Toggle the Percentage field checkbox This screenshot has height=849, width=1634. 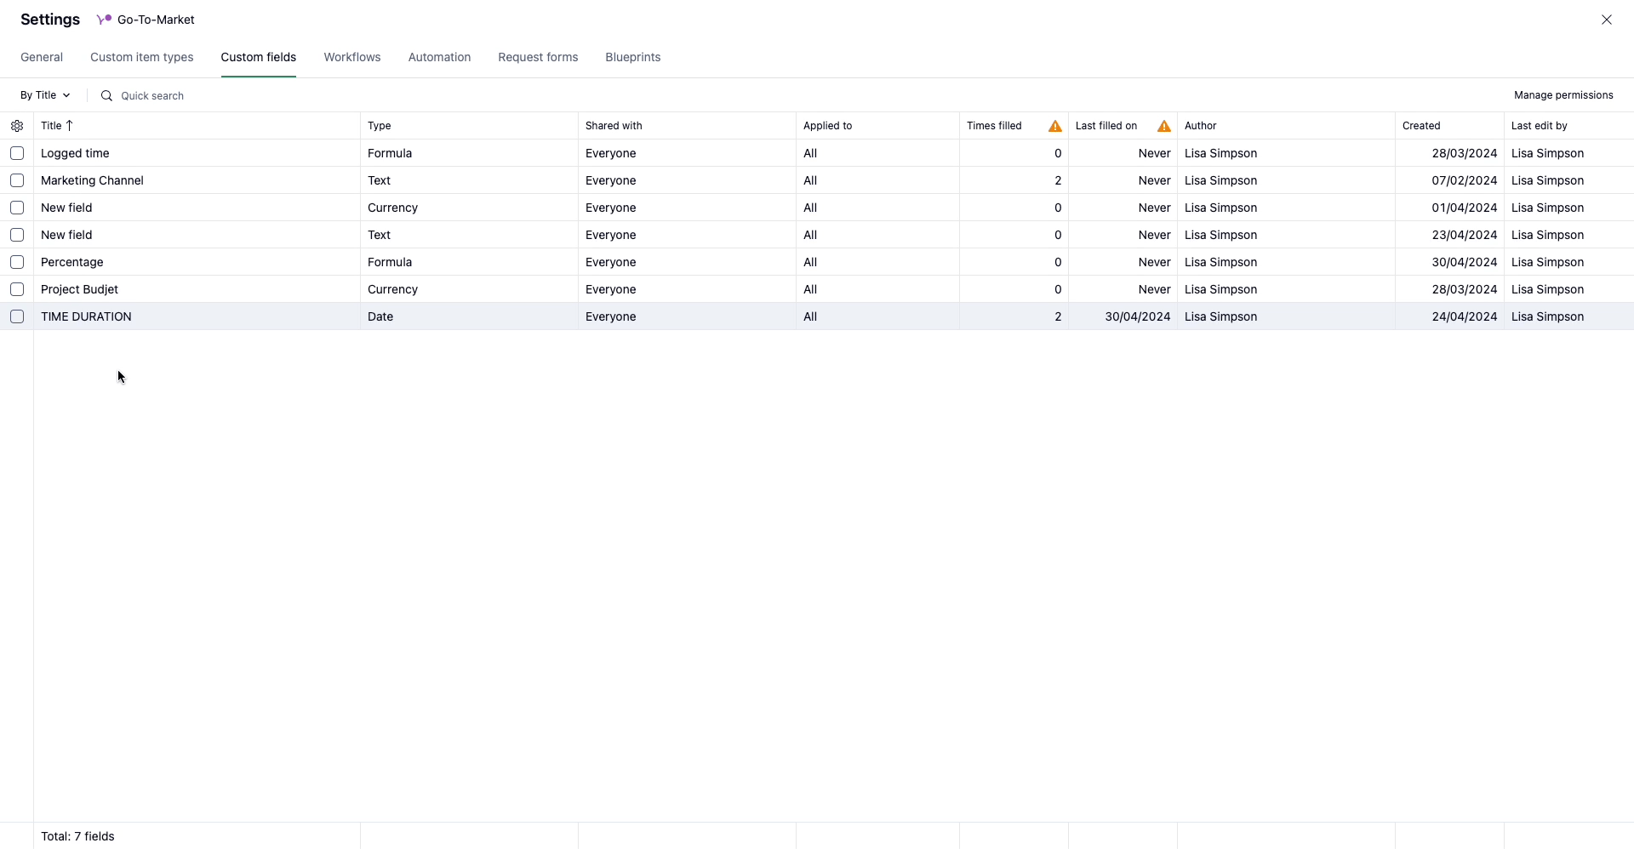point(17,262)
